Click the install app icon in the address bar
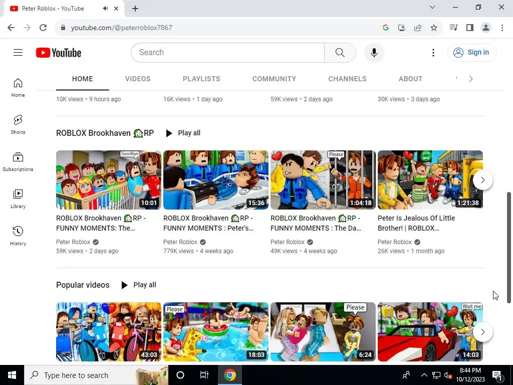The width and height of the screenshot is (513, 385). click(x=402, y=28)
